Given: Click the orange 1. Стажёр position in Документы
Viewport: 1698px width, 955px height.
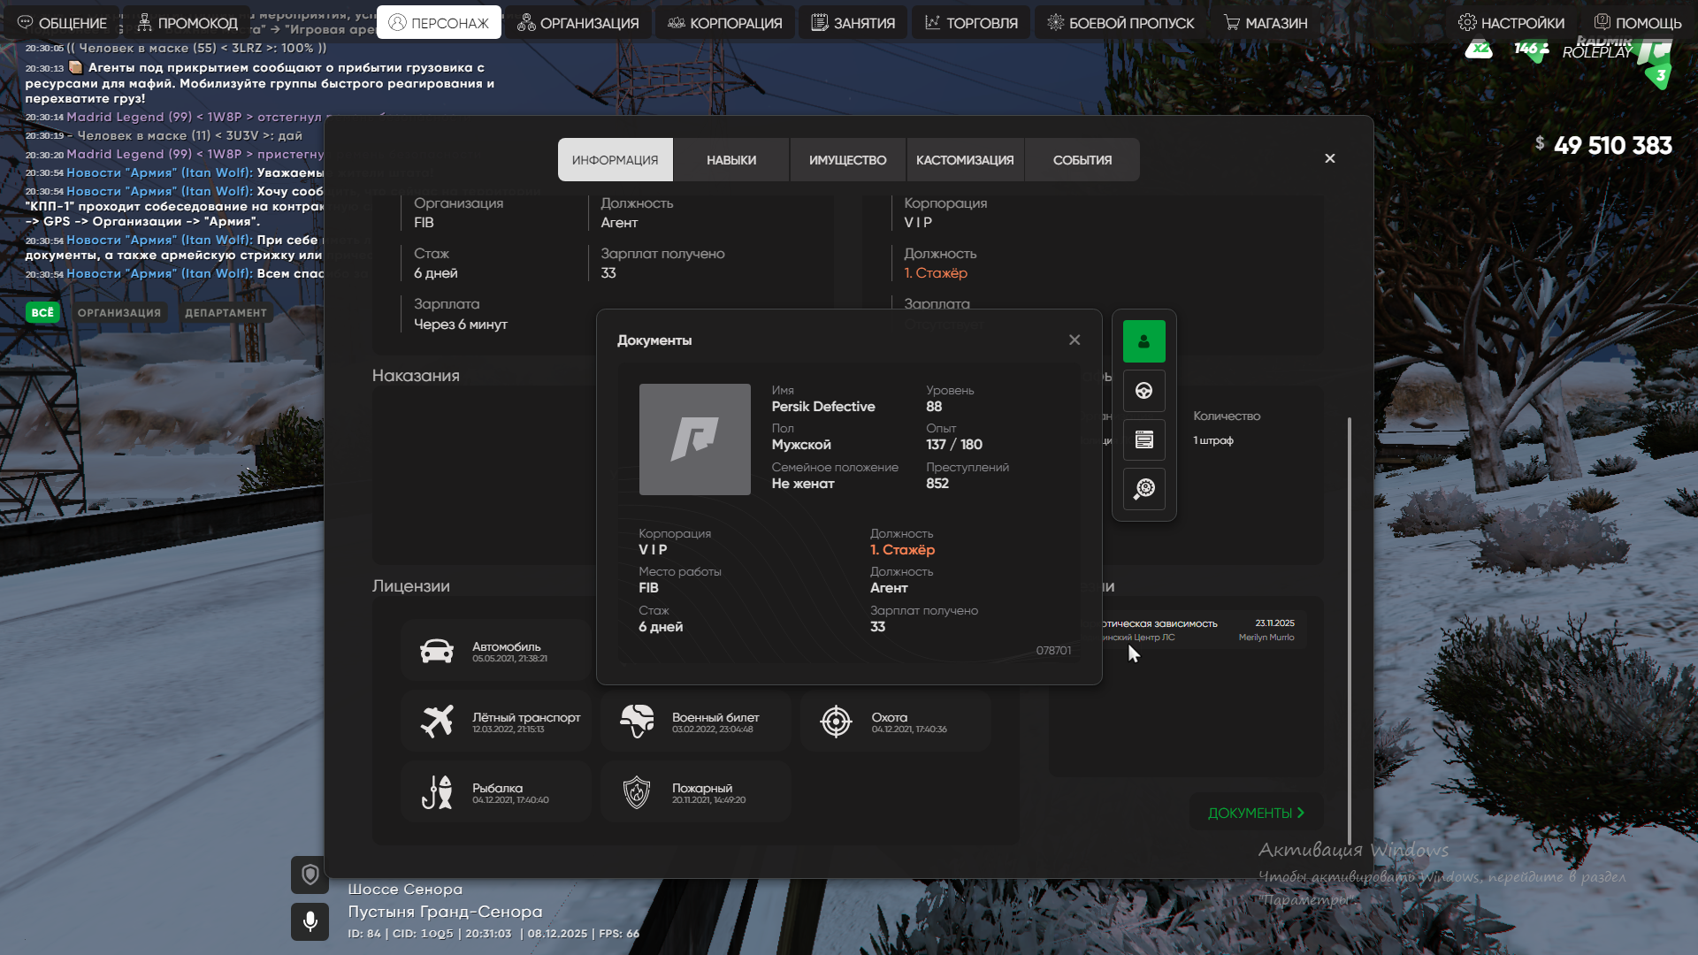Looking at the screenshot, I should click(x=902, y=550).
